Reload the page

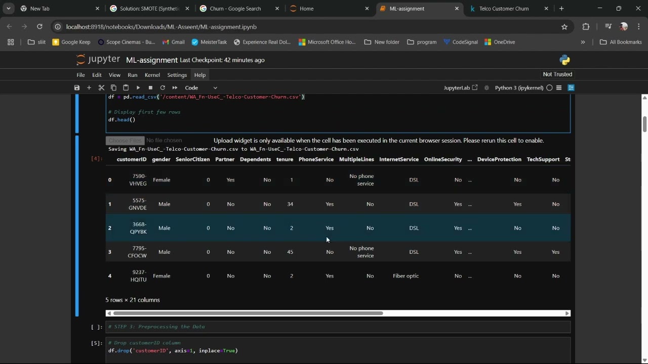pyautogui.click(x=40, y=27)
